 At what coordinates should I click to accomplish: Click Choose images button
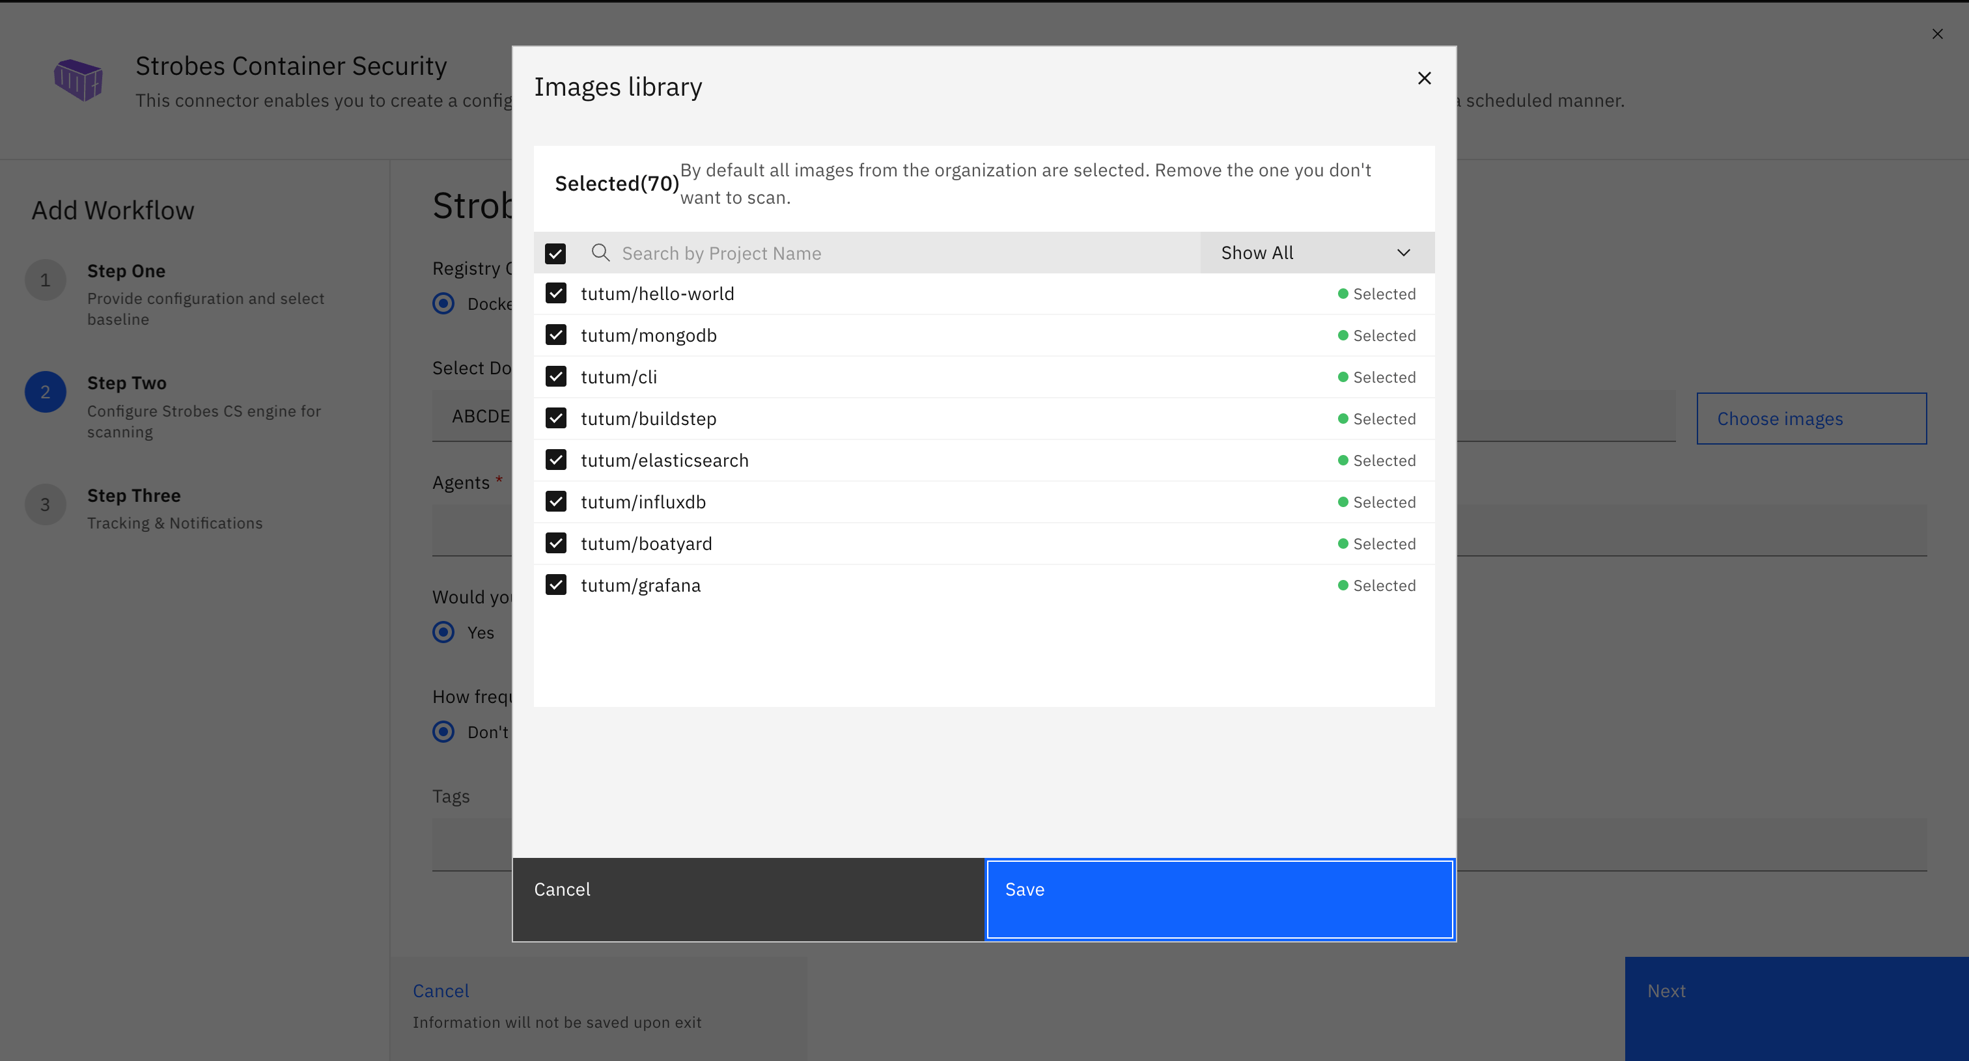pos(1811,419)
